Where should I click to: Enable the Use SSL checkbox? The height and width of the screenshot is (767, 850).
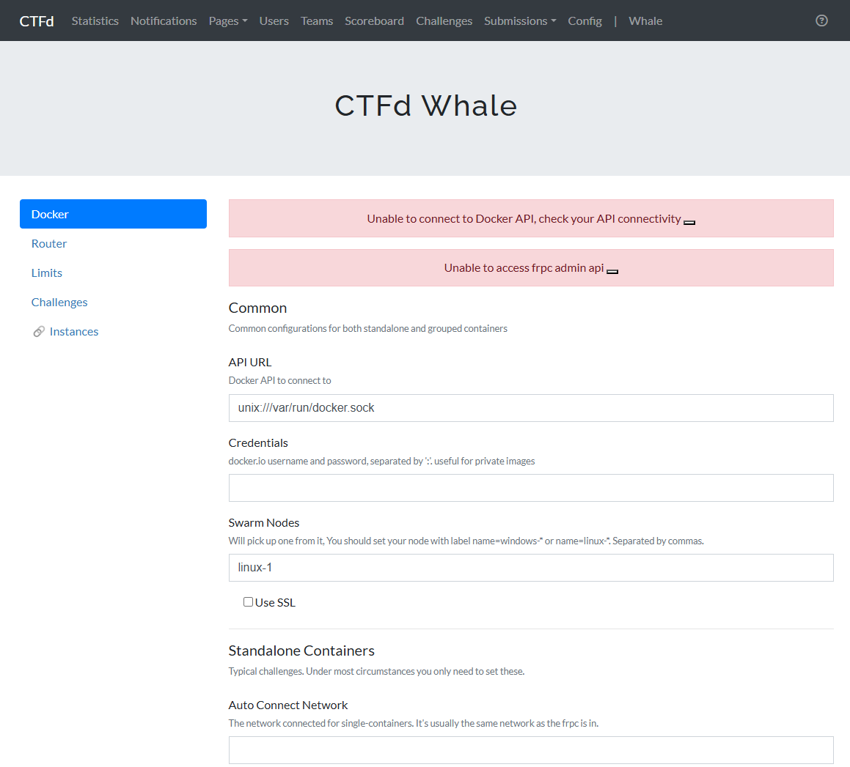[x=248, y=602]
